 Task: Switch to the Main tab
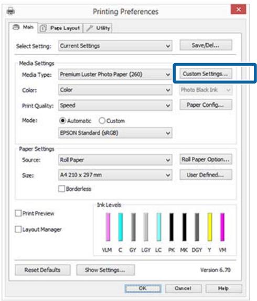tap(23, 27)
